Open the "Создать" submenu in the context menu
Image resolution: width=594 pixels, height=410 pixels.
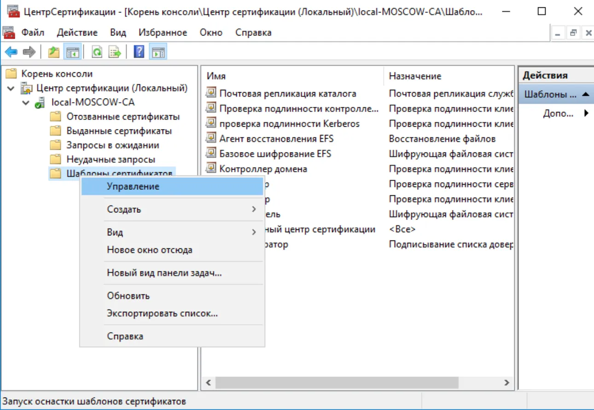click(x=172, y=209)
